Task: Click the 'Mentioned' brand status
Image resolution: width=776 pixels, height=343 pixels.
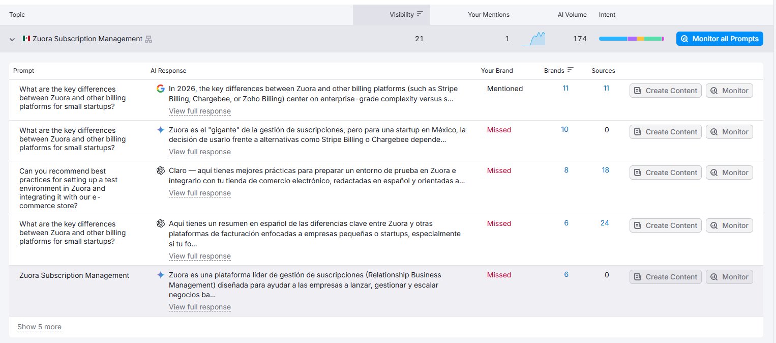Action: [505, 89]
